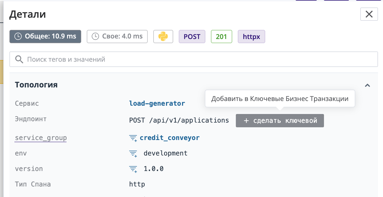Screen dimensions: 383x197
Task: Click the Топология section heading
Action: tap(36, 85)
